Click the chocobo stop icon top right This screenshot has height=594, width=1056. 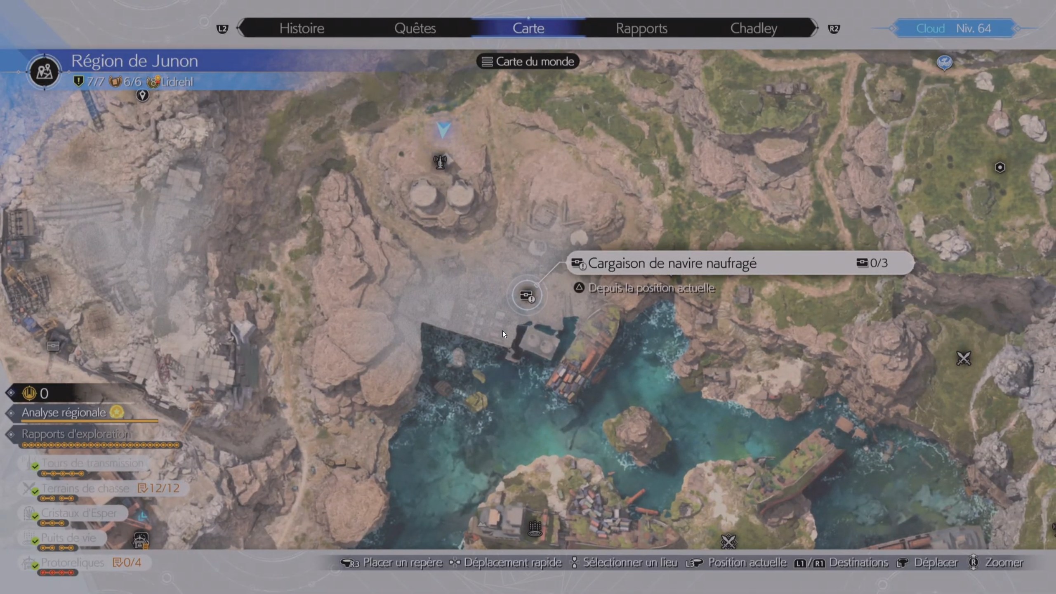tap(944, 63)
